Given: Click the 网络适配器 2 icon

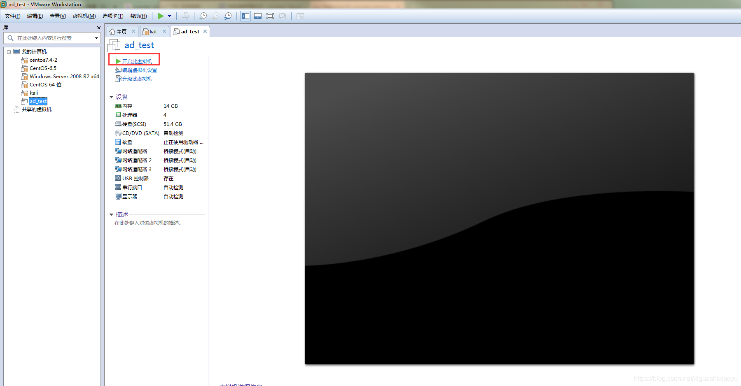Looking at the screenshot, I should click(118, 160).
